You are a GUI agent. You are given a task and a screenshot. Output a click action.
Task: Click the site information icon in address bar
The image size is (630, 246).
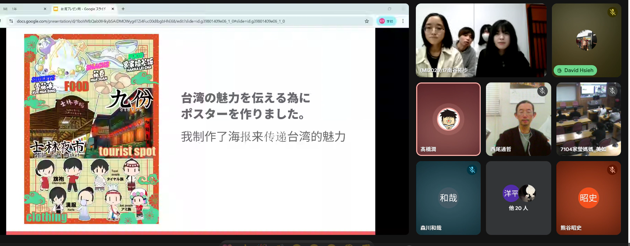tap(11, 21)
